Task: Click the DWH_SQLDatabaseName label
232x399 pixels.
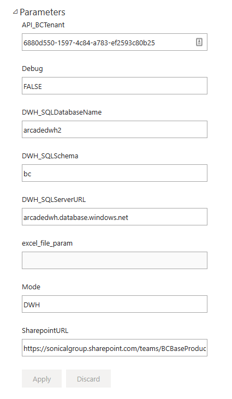Action: 62,112
